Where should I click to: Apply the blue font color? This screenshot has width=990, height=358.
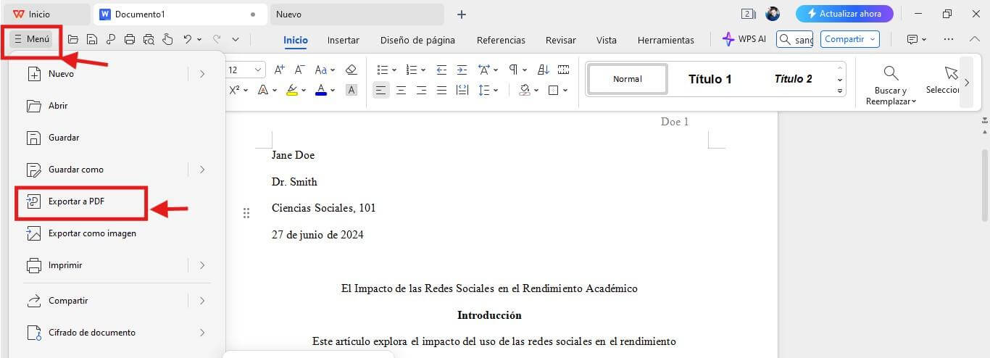point(321,91)
